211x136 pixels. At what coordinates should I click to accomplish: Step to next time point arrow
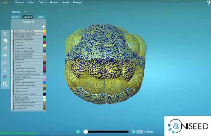(132, 132)
